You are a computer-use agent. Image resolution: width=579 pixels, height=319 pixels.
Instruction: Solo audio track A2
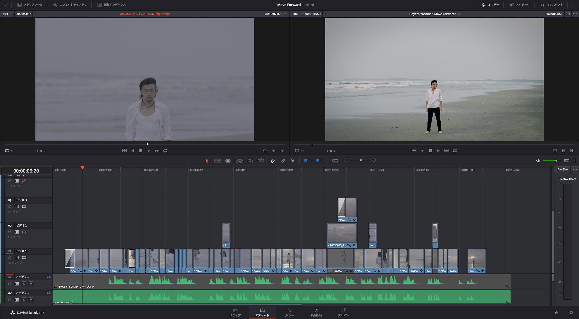pos(24,300)
